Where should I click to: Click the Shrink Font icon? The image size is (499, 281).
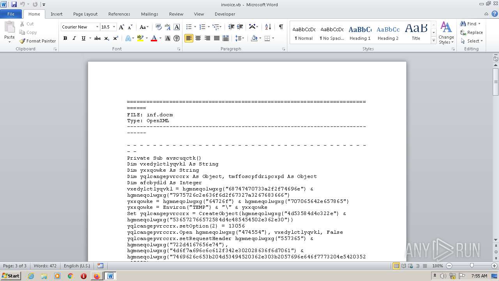pos(130,27)
